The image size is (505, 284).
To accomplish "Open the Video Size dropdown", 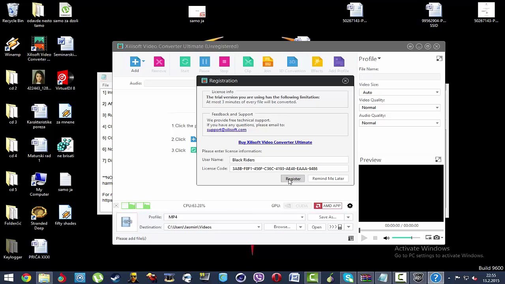I will (400, 92).
